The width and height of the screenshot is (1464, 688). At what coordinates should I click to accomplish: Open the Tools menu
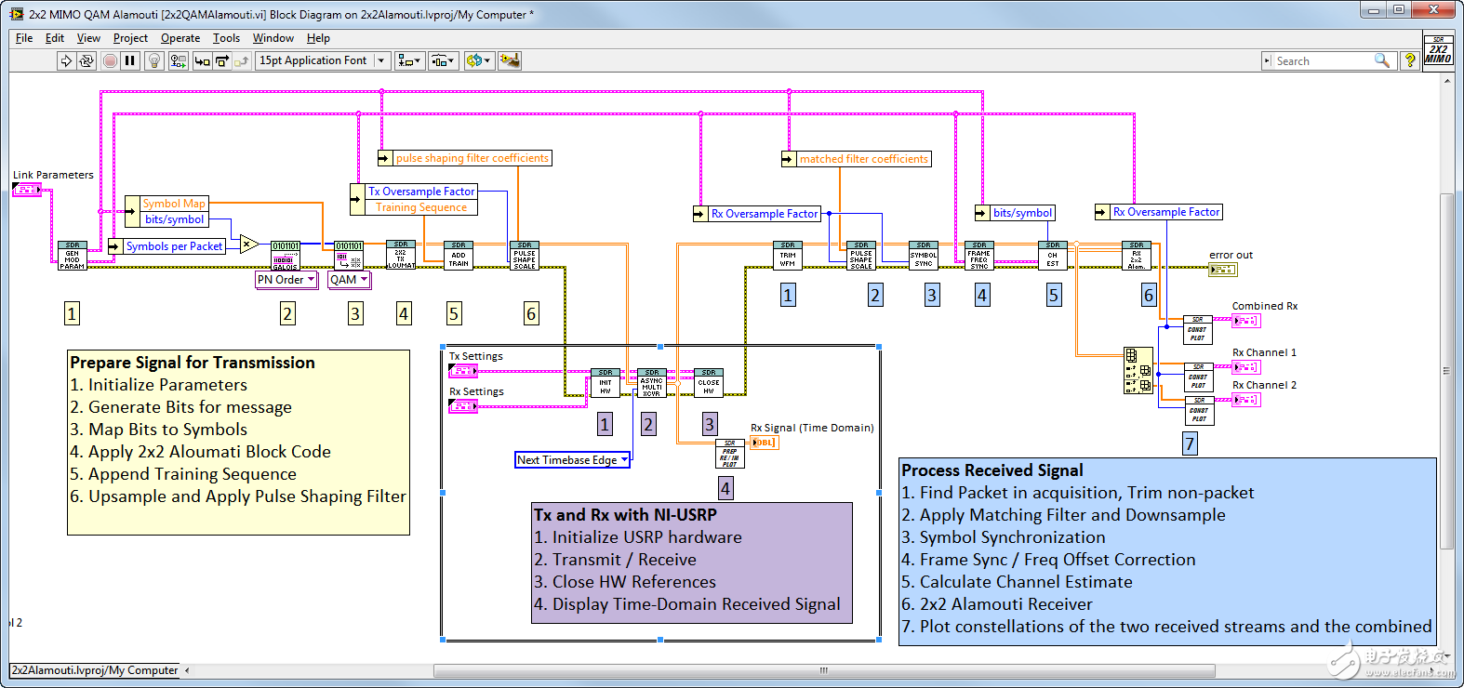226,38
